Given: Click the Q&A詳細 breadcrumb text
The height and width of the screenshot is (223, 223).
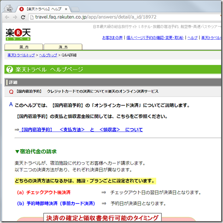Looking at the screenshot, I should click(x=69, y=55).
